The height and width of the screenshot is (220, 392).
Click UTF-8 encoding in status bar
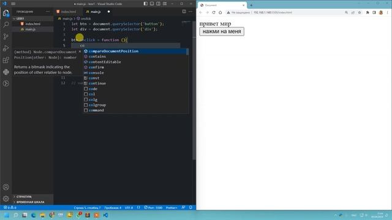129,208
